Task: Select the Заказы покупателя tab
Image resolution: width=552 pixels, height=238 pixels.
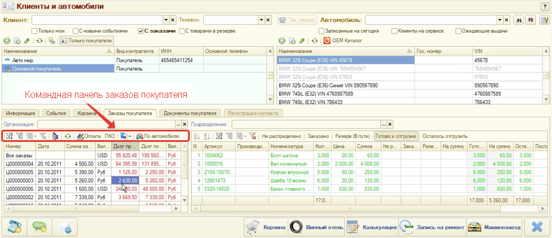Action: pyautogui.click(x=130, y=113)
